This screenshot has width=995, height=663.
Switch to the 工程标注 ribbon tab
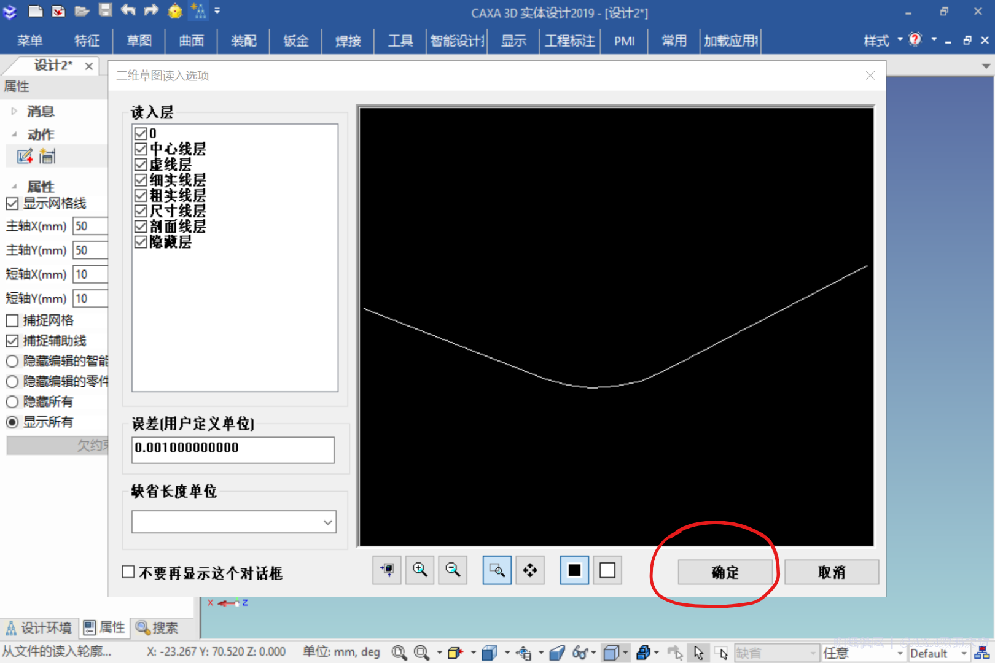(x=569, y=41)
